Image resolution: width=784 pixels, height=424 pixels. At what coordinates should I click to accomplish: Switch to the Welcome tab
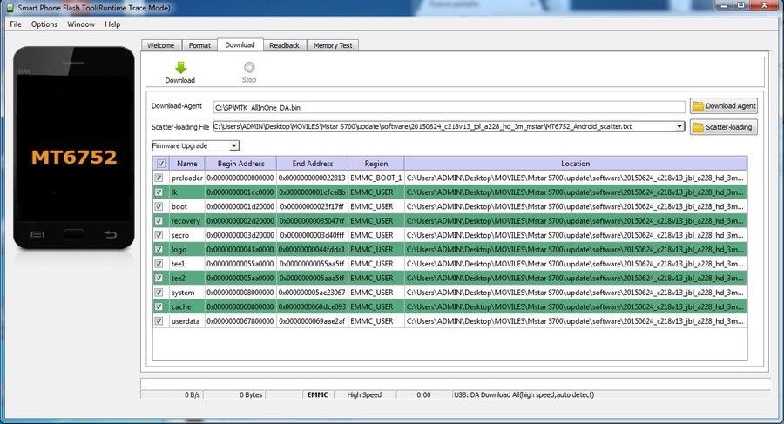click(x=161, y=45)
